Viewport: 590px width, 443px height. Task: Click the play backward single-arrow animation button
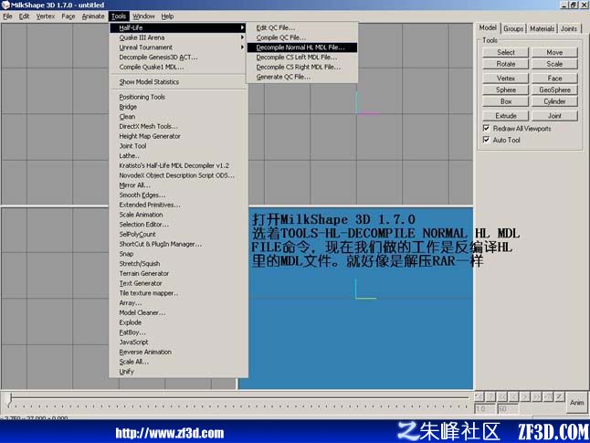pyautogui.click(x=513, y=396)
